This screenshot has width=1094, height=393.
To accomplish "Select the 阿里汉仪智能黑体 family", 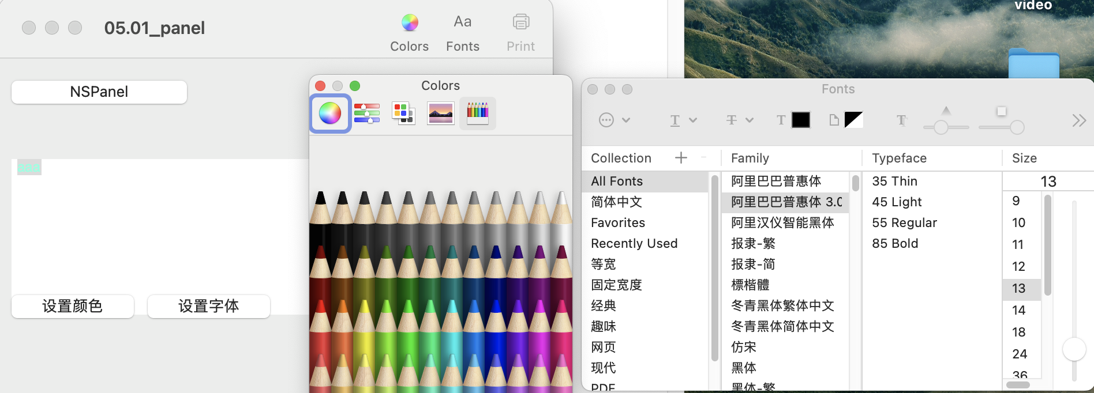I will [x=785, y=223].
